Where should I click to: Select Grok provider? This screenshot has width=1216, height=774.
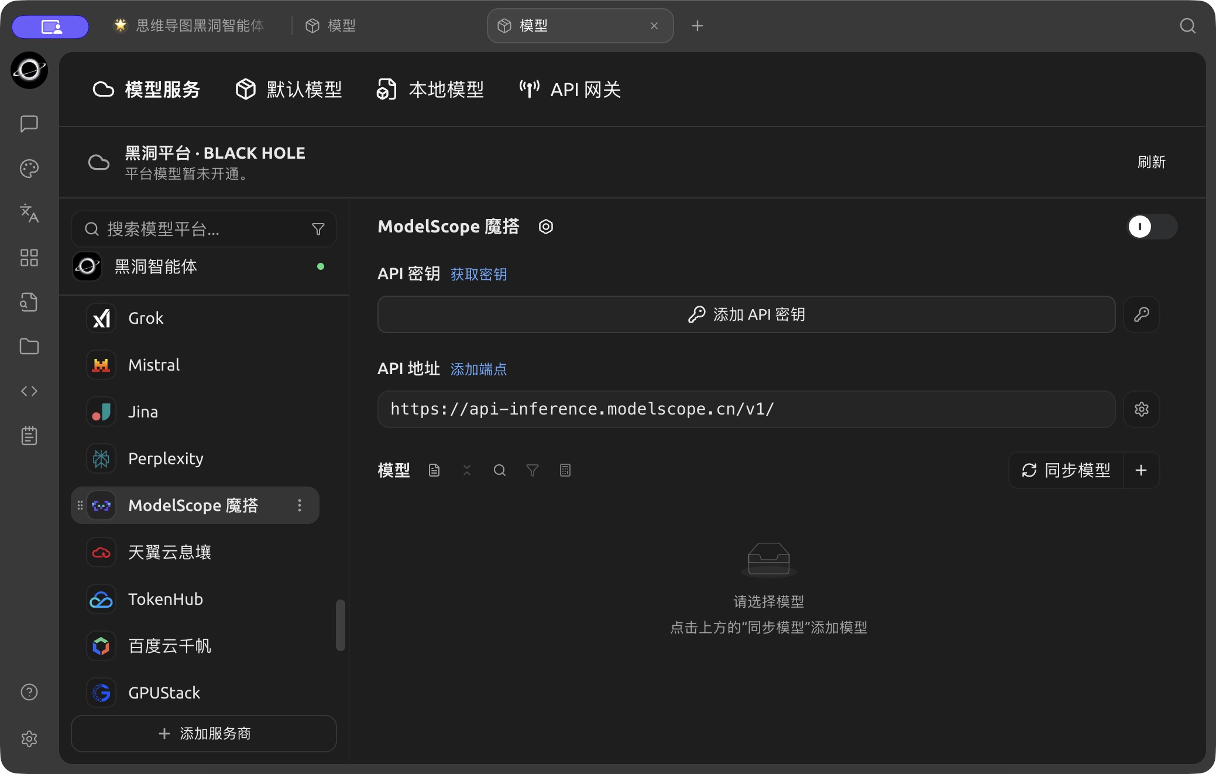point(195,318)
